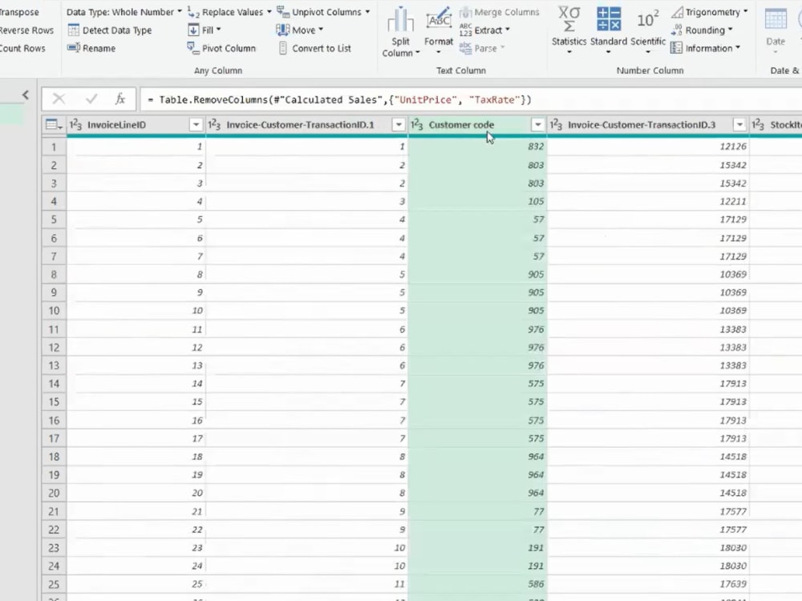802x601 pixels.
Task: Expand the Extract dropdown arrow
Action: pos(508,30)
